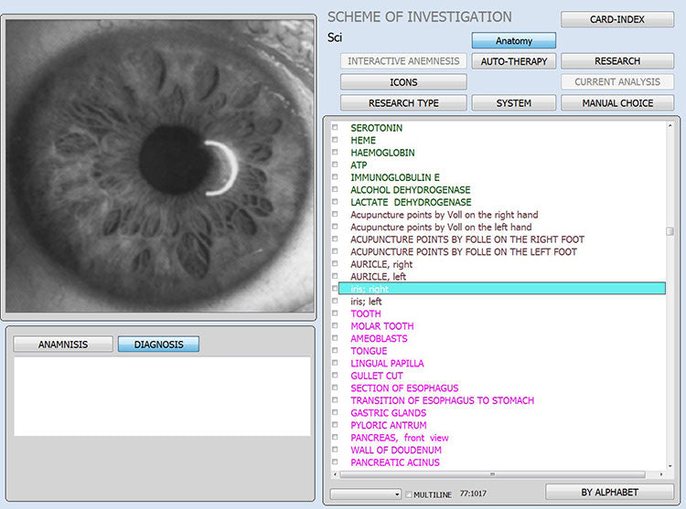Switch to the DIAGNOSIS tab
The image size is (686, 509).
point(158,345)
